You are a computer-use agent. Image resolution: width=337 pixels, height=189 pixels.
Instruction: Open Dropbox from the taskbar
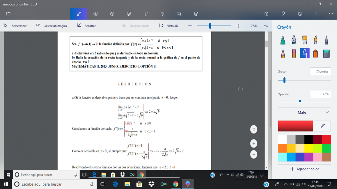[151, 184]
